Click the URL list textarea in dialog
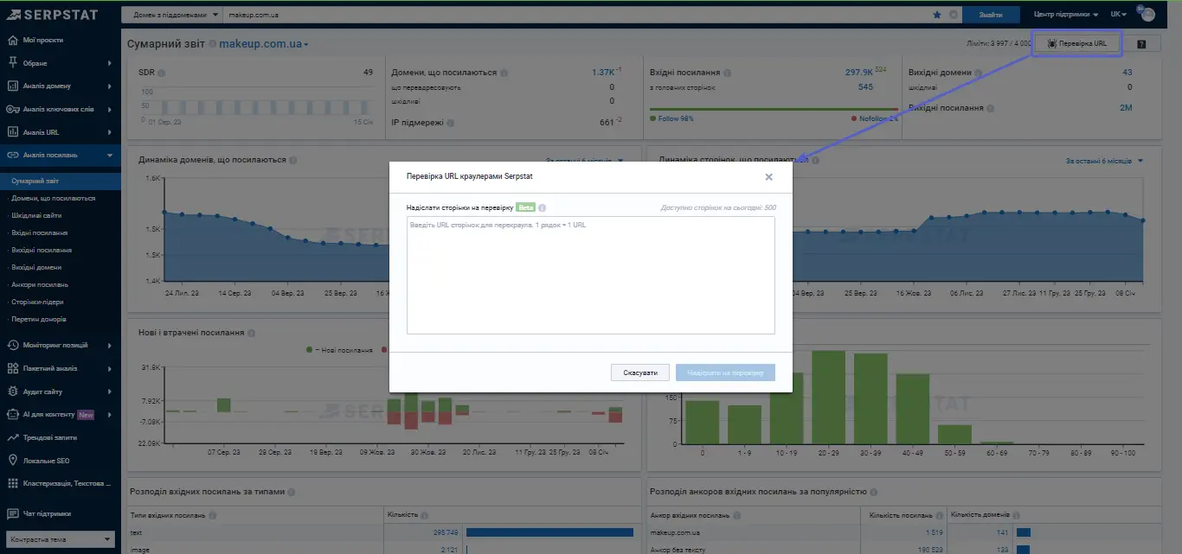1182x554 pixels. [x=591, y=275]
